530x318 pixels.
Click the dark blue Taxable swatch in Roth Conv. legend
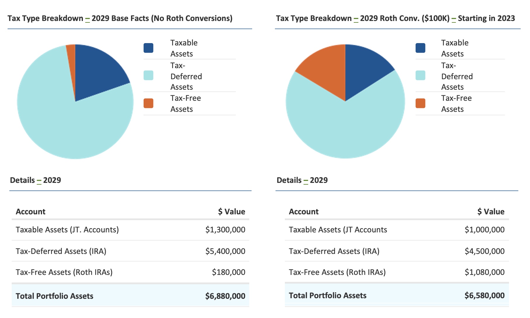(420, 48)
